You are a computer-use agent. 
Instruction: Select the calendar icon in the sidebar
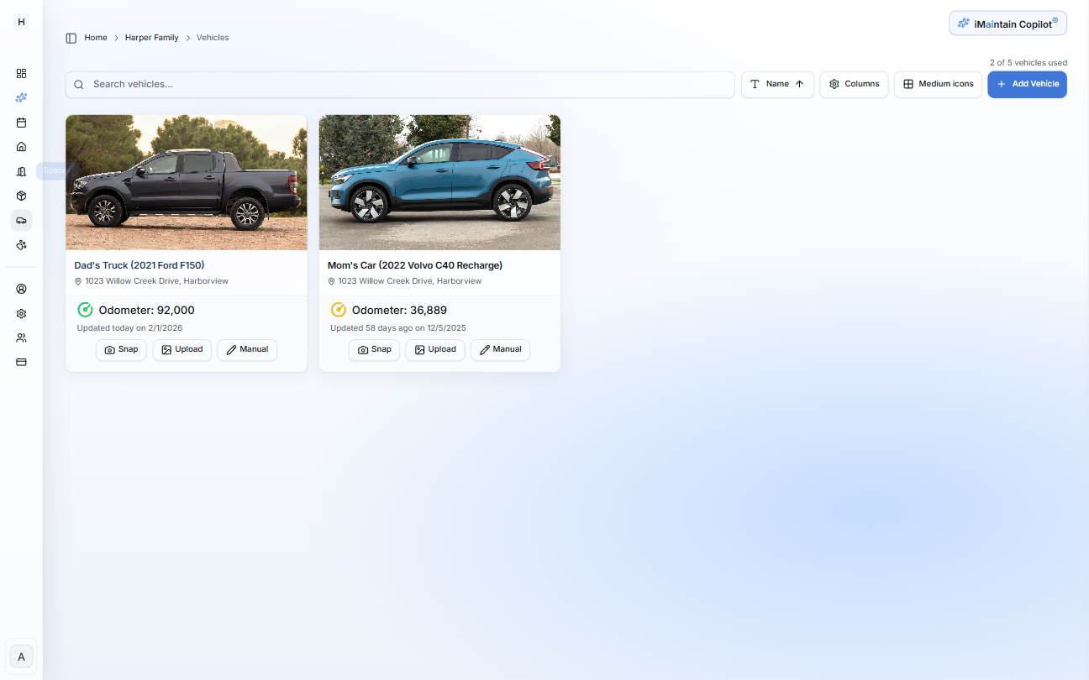click(21, 123)
